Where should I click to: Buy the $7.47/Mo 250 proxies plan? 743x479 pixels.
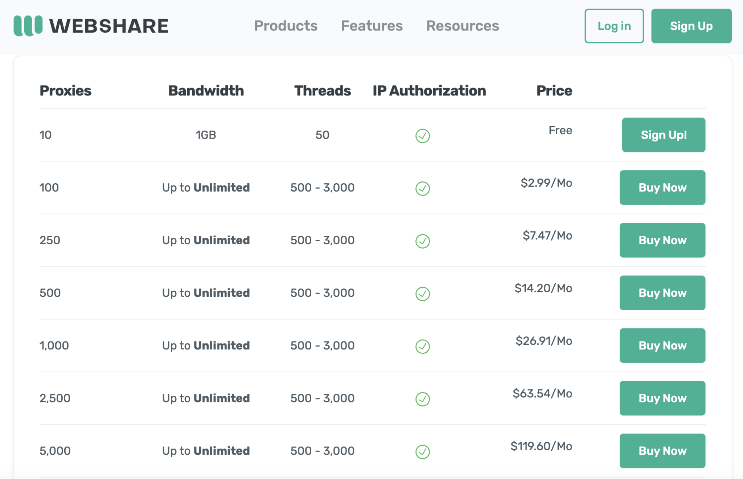click(662, 240)
